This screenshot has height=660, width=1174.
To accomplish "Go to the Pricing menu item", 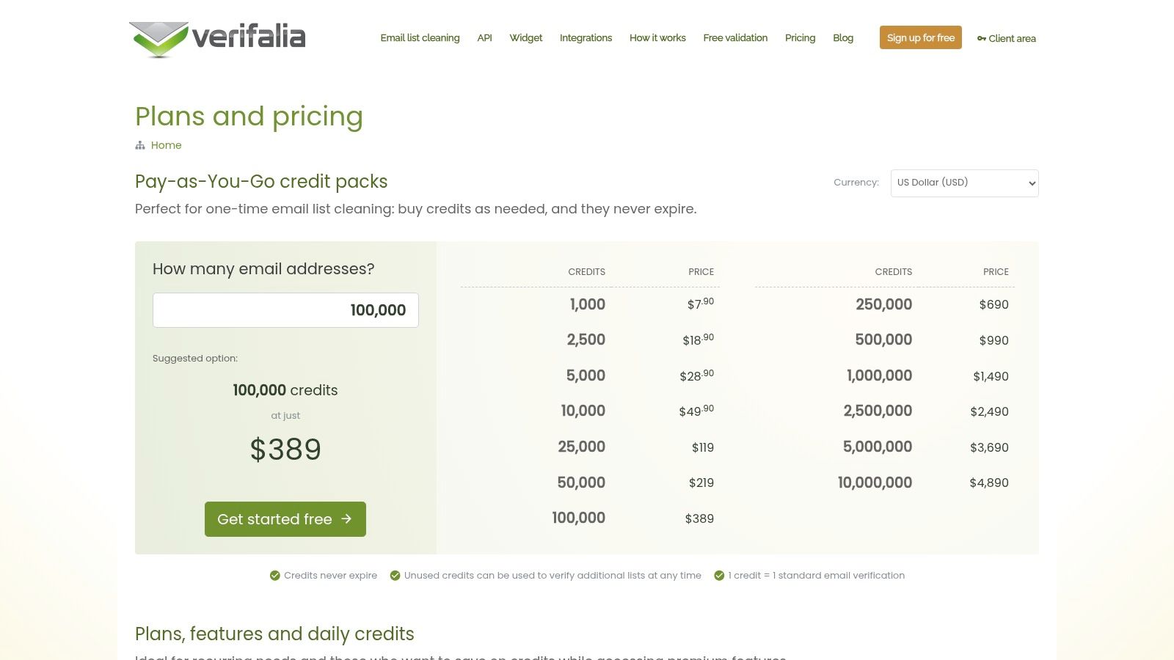I will coord(800,38).
